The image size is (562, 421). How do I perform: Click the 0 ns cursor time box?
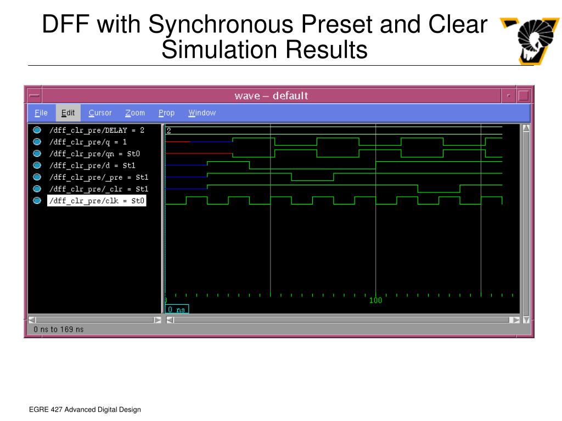pos(177,309)
